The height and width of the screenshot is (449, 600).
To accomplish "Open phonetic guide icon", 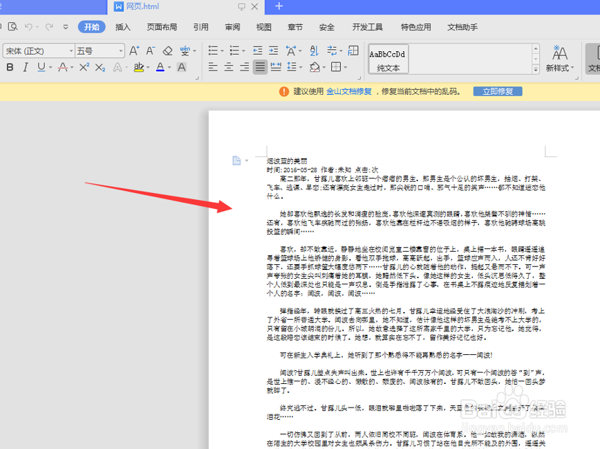I will [185, 51].
